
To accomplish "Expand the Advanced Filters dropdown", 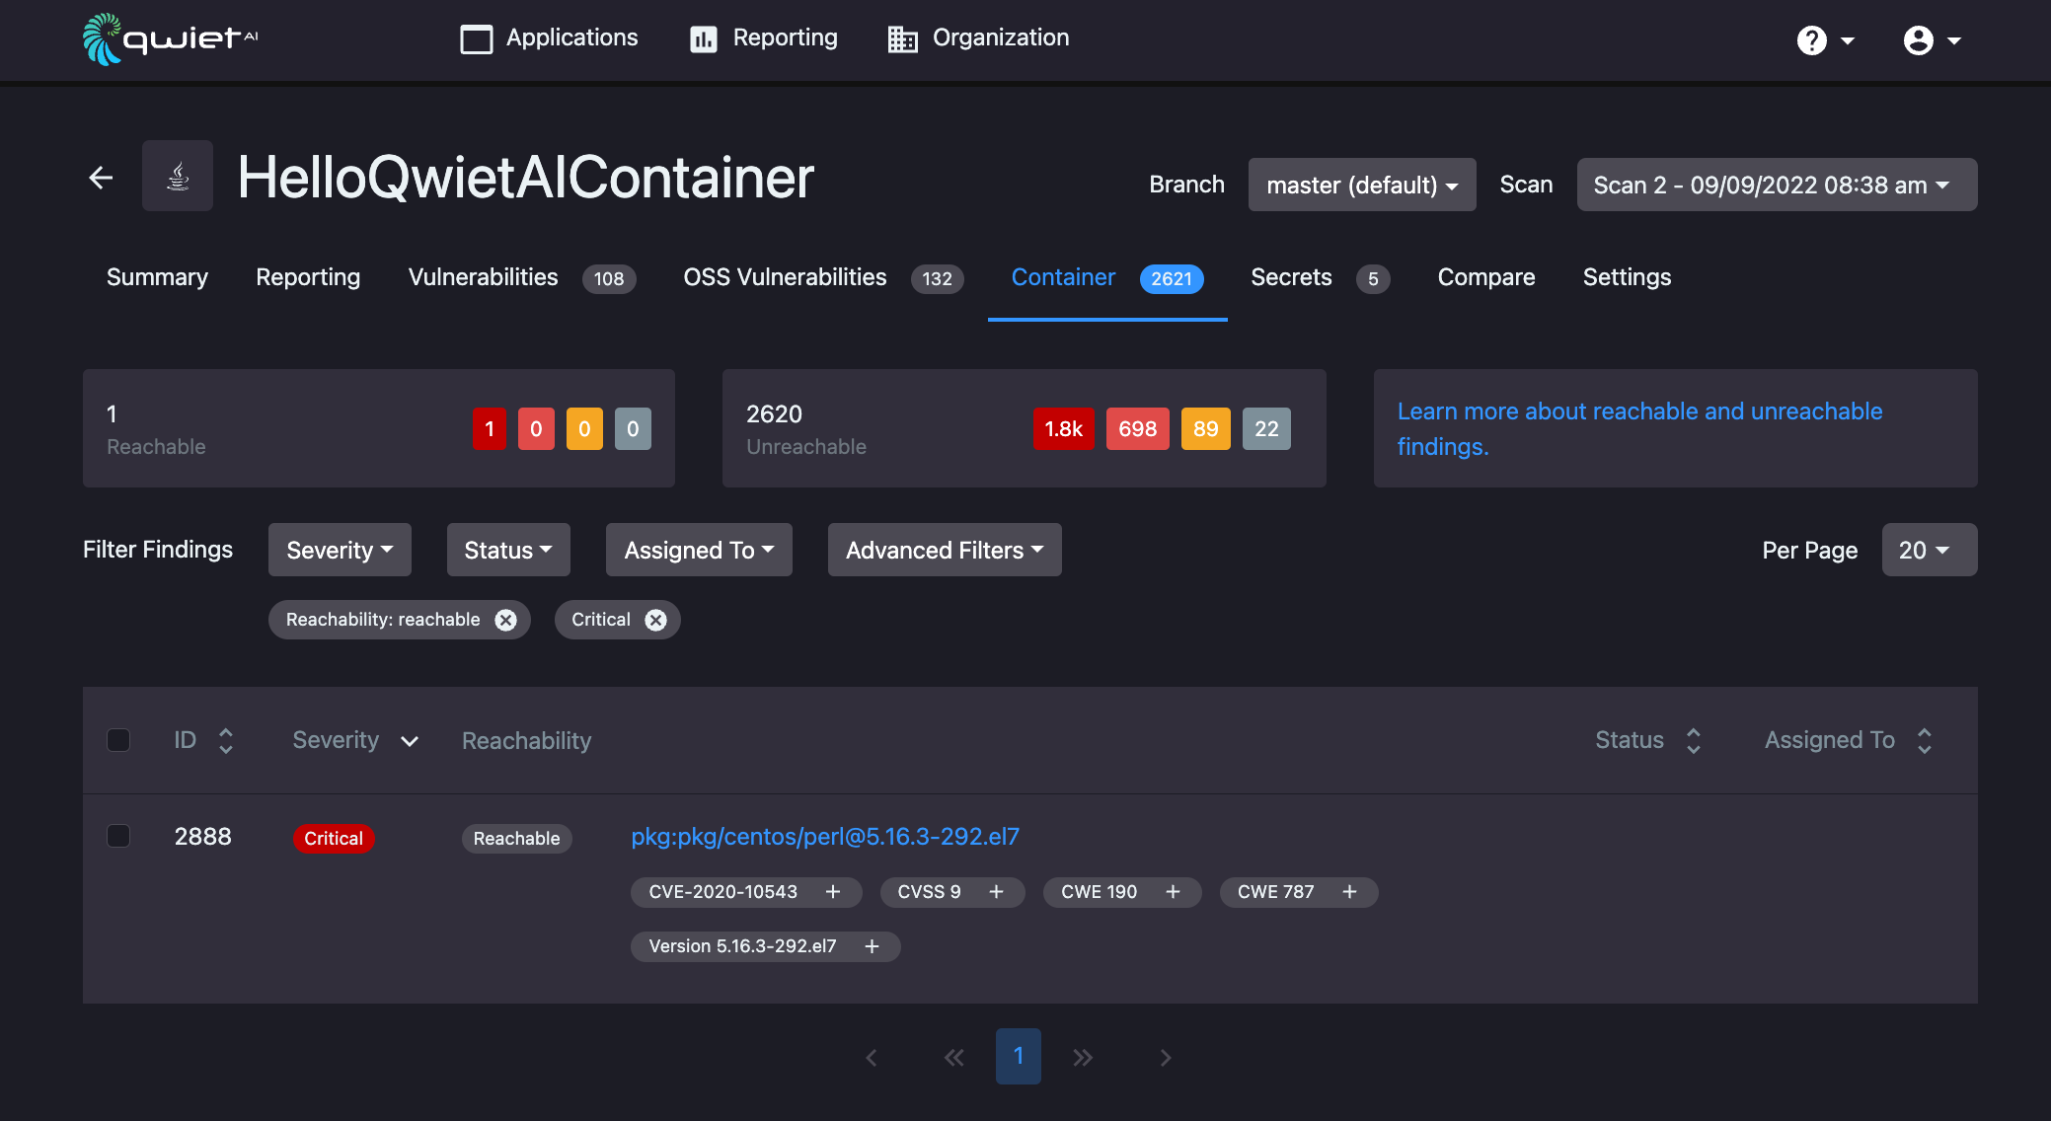I will click(945, 550).
